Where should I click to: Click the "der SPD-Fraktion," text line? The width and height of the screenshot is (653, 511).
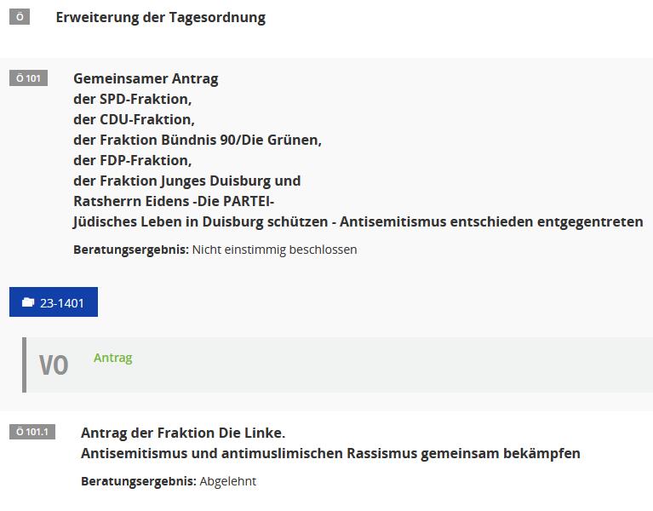[132, 99]
